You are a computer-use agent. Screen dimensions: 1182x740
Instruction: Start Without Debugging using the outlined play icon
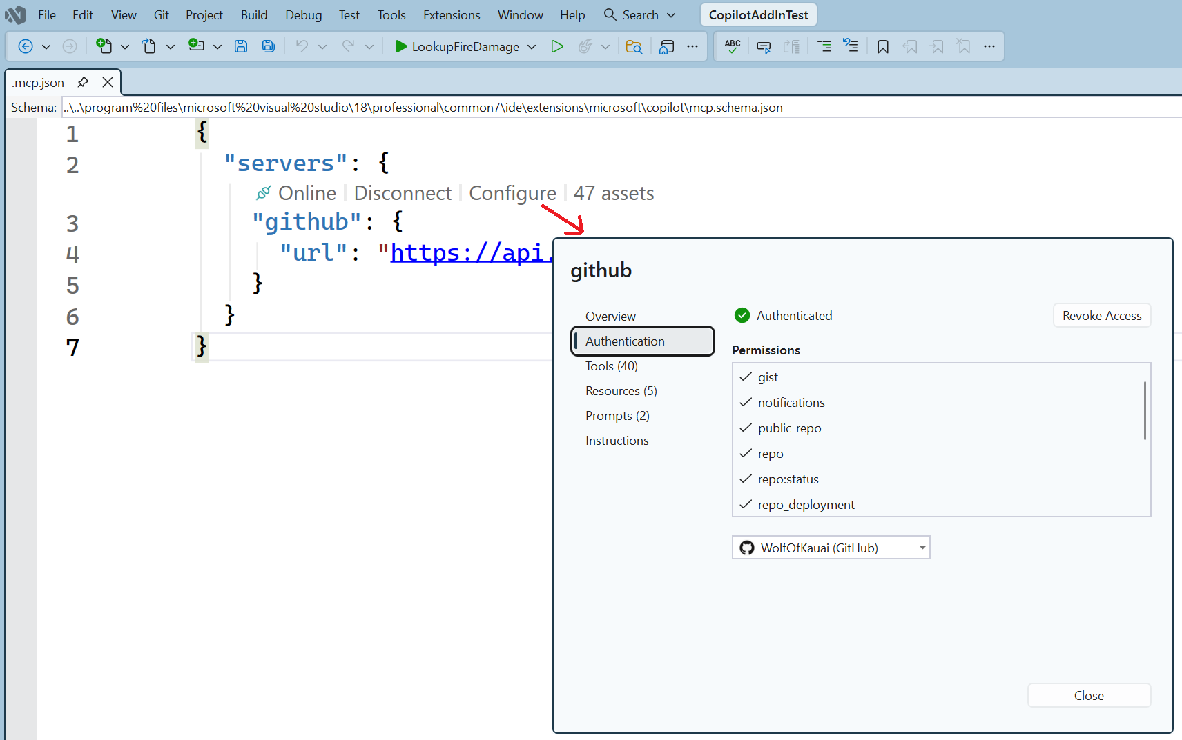pos(557,46)
